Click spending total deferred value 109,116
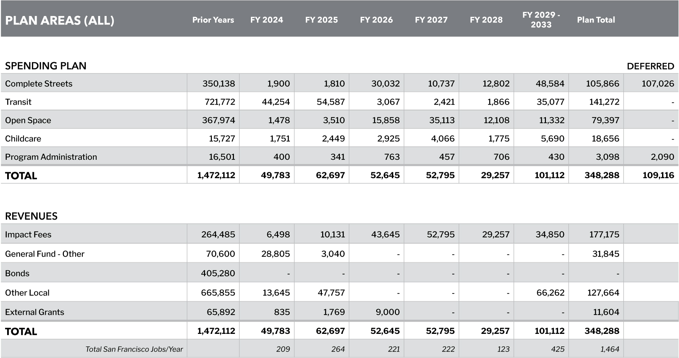 [658, 175]
